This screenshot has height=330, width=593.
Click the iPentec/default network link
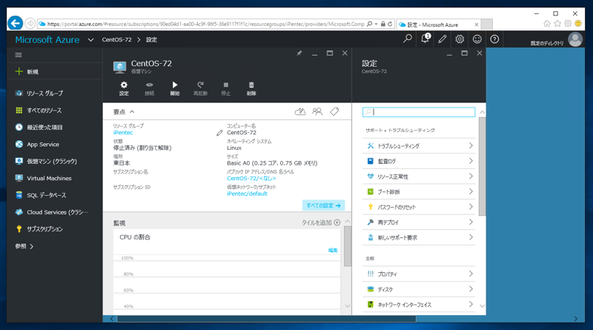(x=247, y=194)
